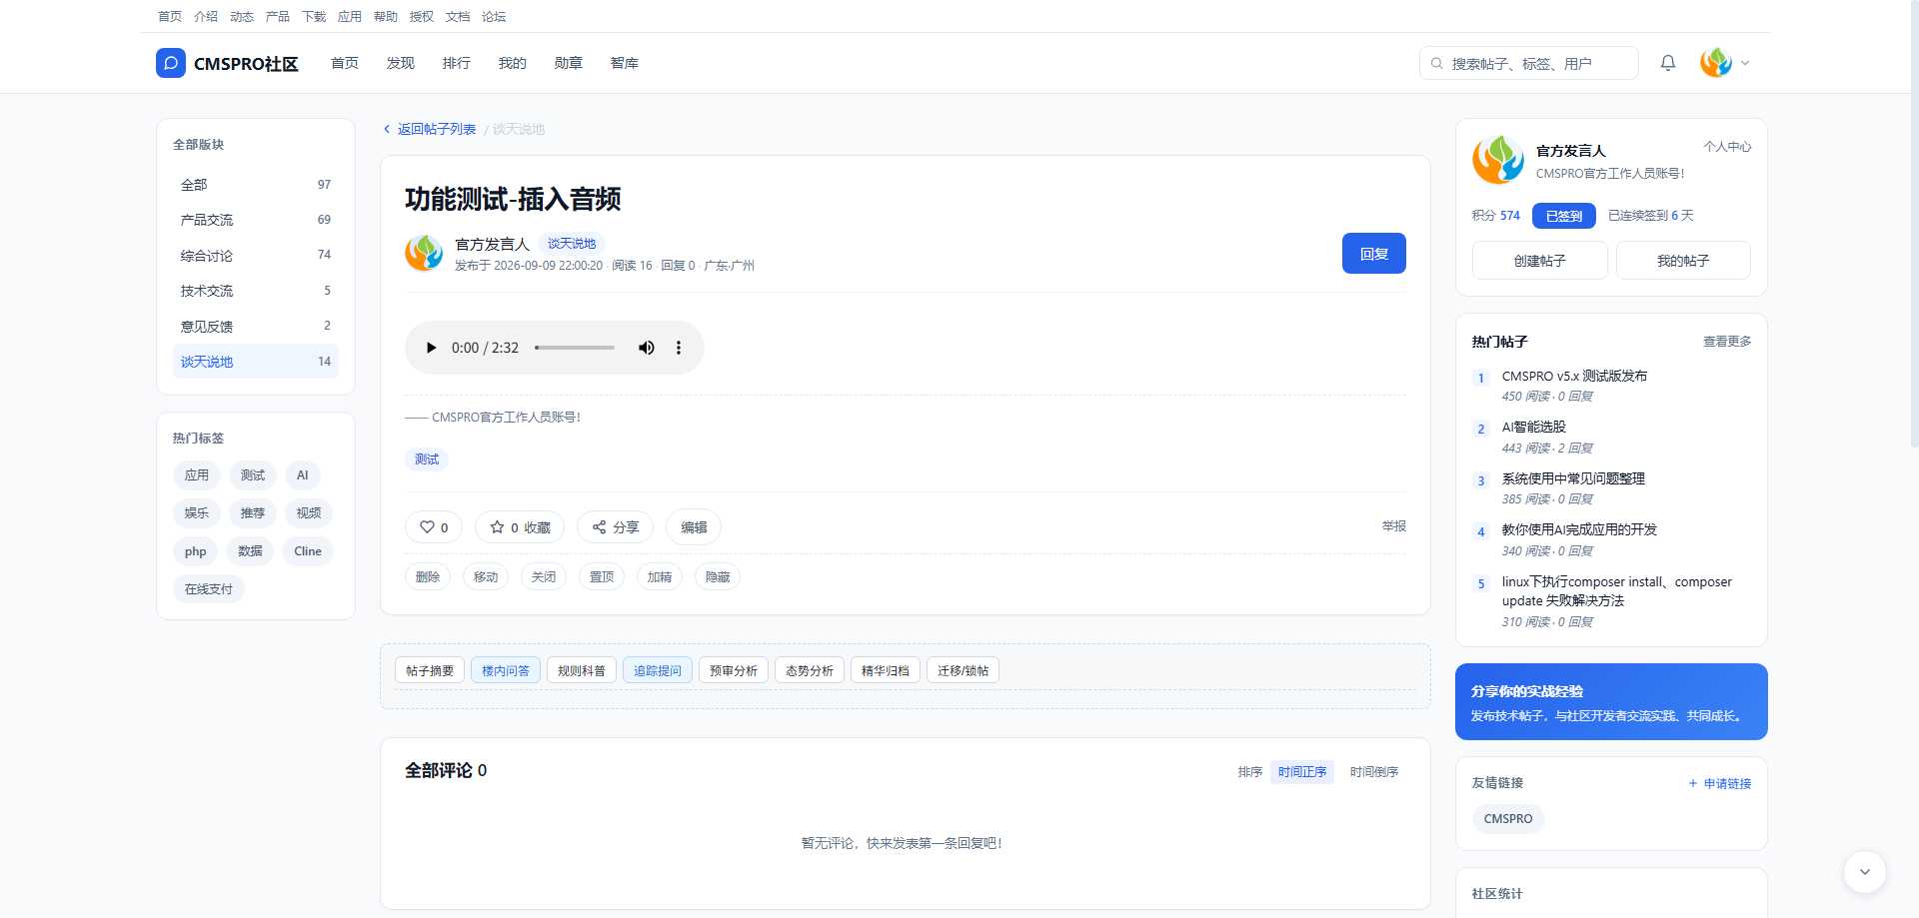Click 举报 to report the post
Screen dimensions: 1919x918
point(1394,526)
